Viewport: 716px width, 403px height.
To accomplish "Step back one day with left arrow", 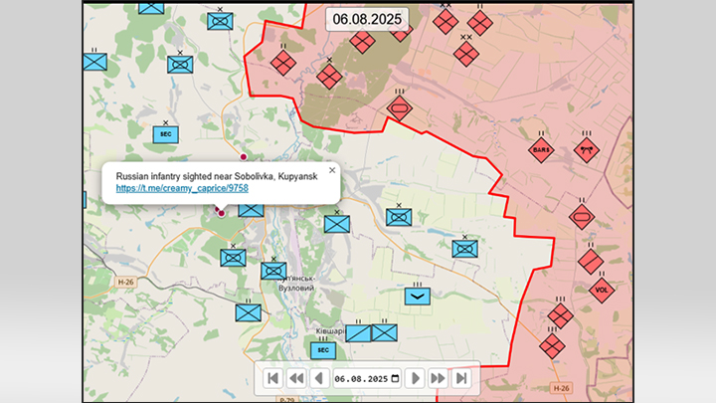I will pos(319,378).
